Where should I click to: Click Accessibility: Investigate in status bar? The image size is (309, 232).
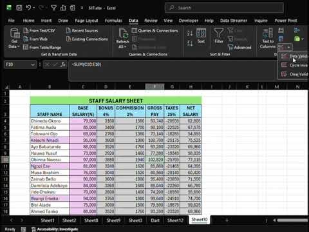(55, 229)
